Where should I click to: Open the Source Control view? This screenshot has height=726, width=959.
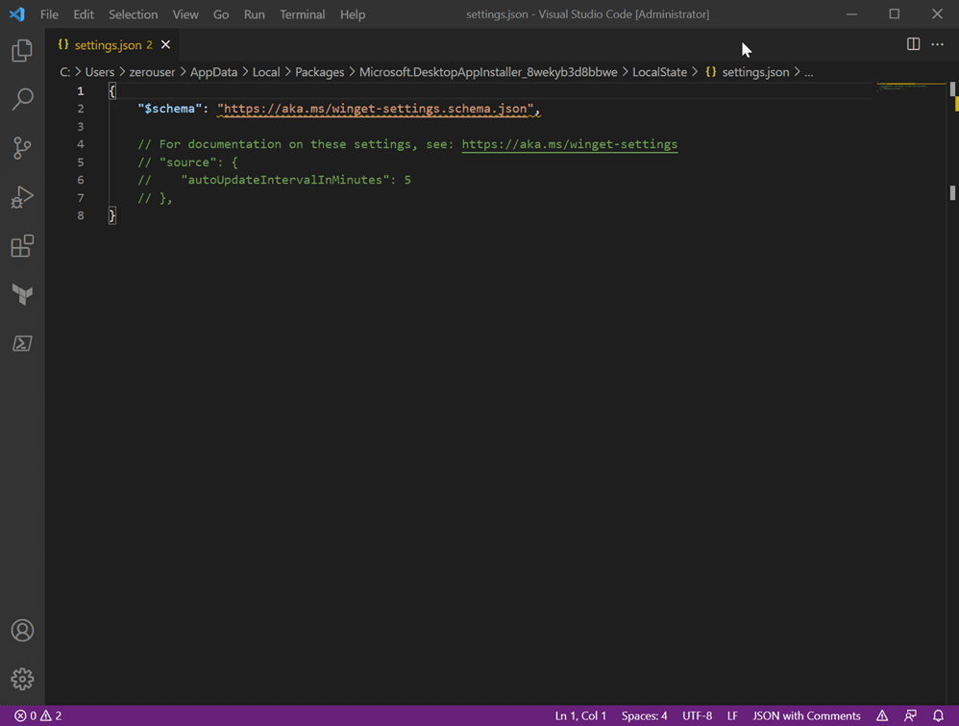22,148
